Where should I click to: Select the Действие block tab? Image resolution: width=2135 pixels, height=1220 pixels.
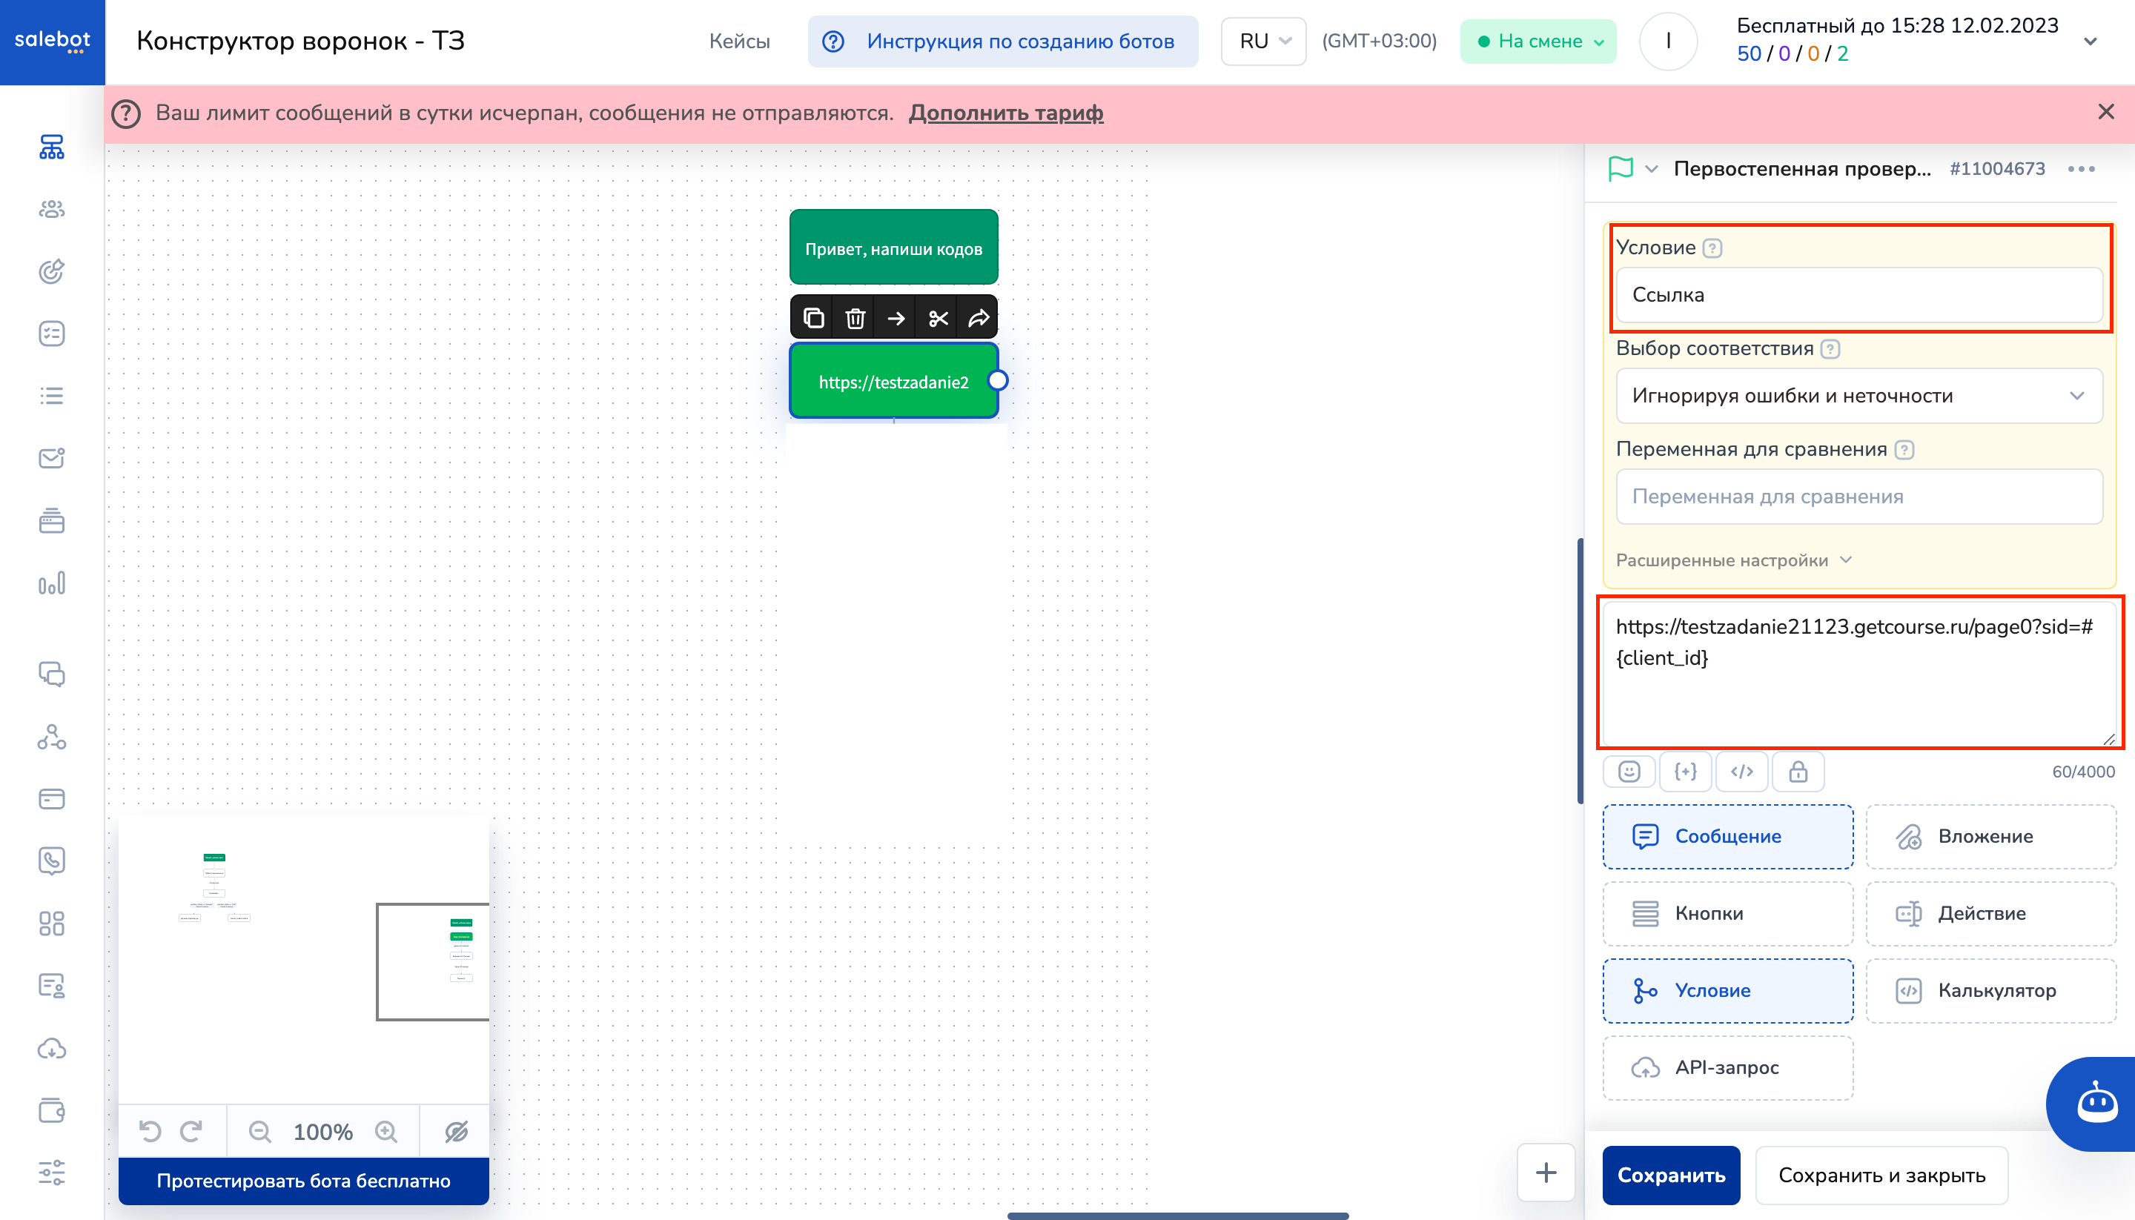pos(1991,913)
